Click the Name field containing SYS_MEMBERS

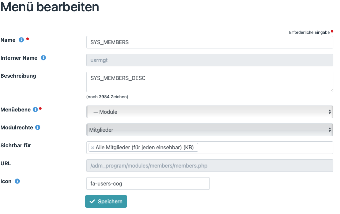click(x=209, y=42)
